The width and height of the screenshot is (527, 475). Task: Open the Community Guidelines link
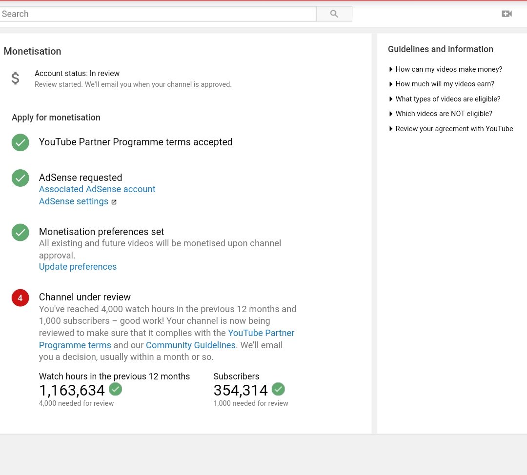click(x=191, y=345)
